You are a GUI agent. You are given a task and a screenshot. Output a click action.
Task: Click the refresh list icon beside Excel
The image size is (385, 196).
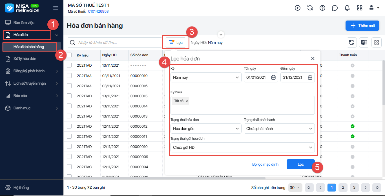351,42
